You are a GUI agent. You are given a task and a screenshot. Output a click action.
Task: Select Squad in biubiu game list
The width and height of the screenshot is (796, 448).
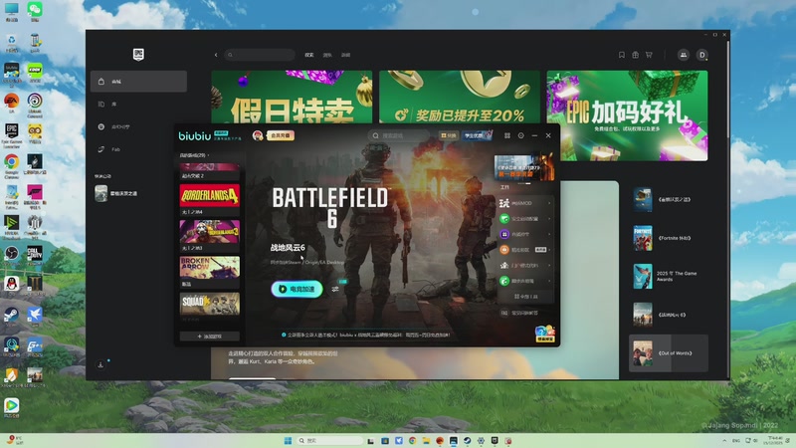209,307
